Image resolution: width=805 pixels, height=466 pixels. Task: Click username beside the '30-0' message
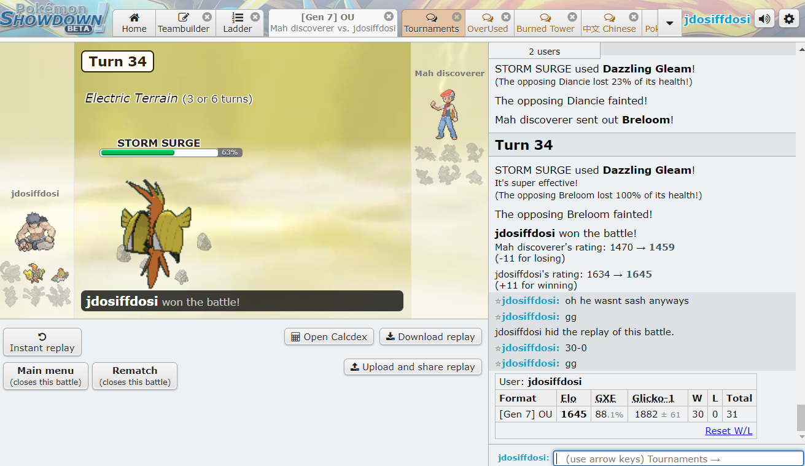[531, 348]
